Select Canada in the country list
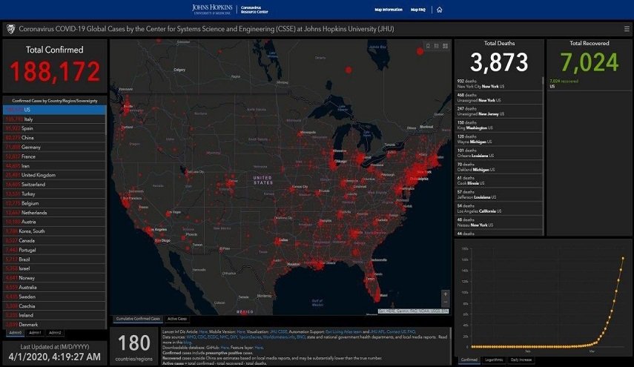This screenshot has height=367, width=634. 55,240
